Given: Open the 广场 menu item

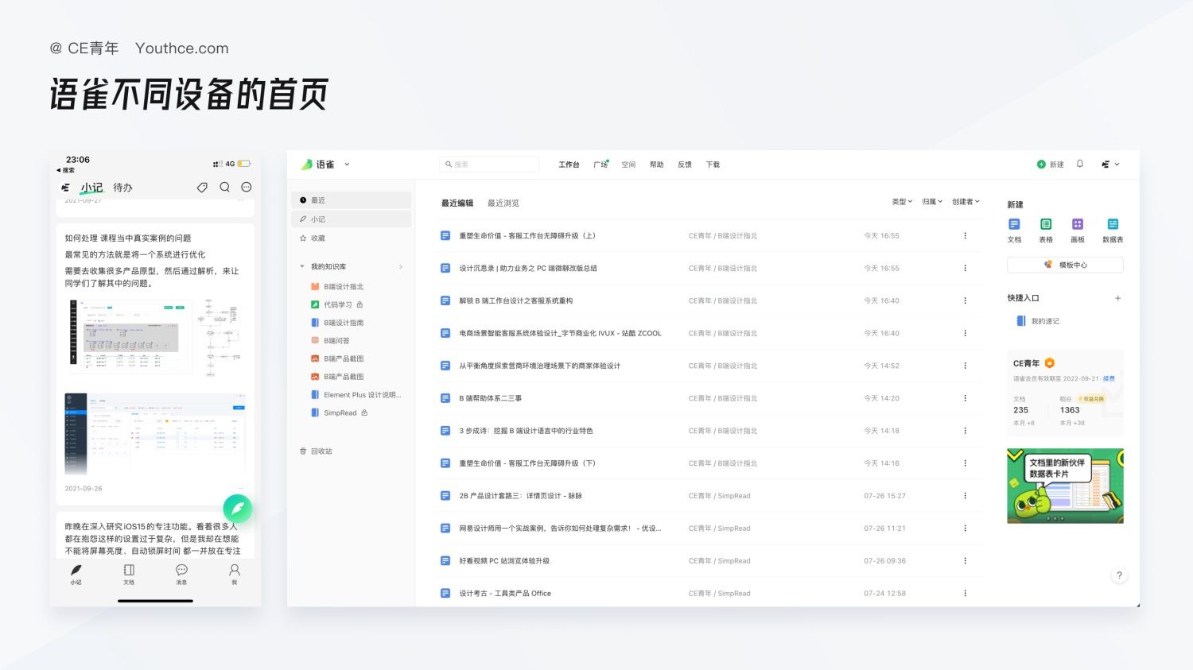Looking at the screenshot, I should (600, 165).
